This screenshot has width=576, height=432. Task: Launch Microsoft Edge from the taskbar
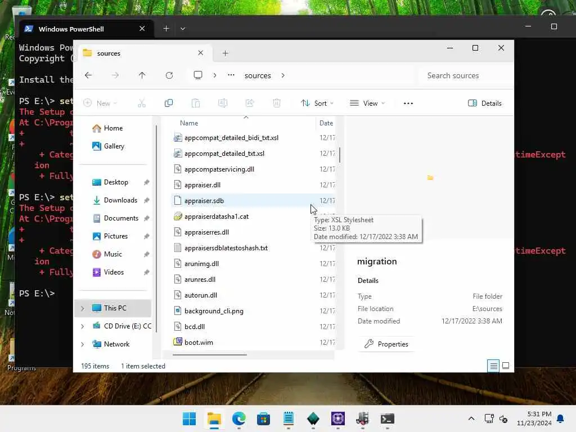point(238,418)
